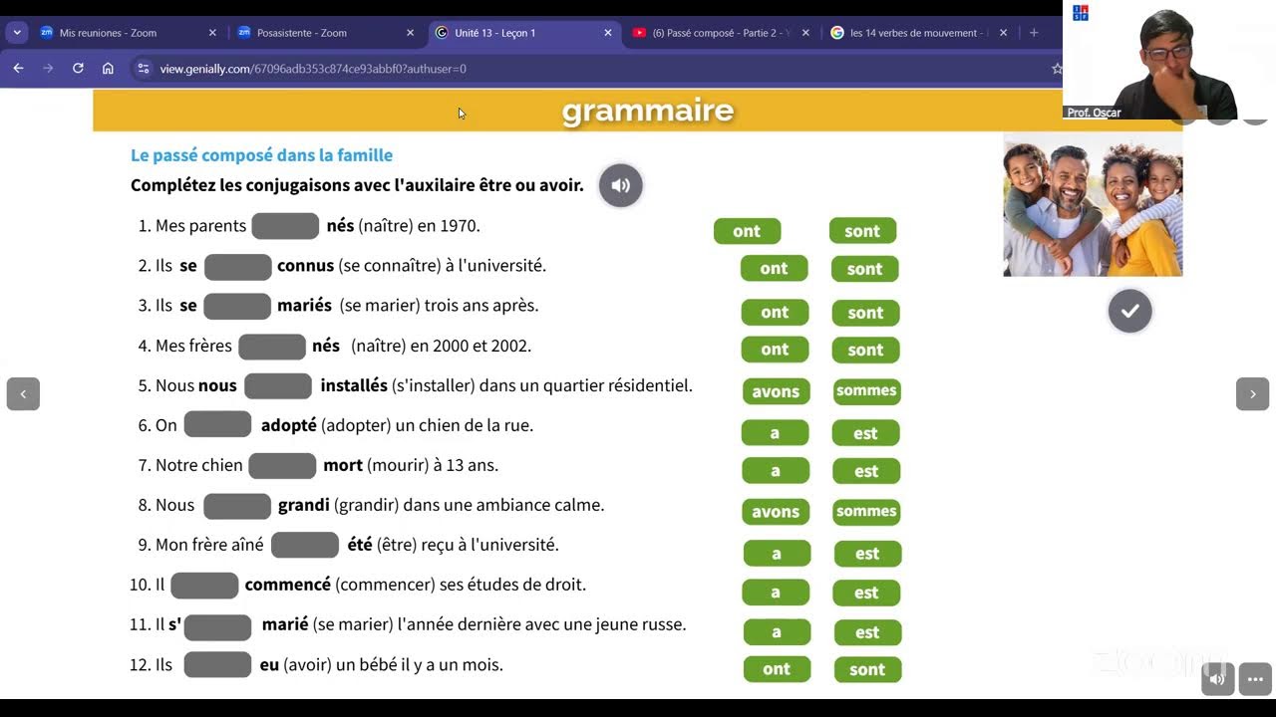This screenshot has height=717, width=1276.
Task: Advance to the next Genially slide
Action: tap(1252, 393)
